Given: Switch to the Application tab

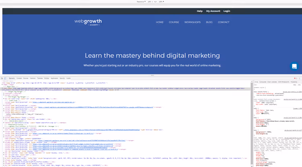Looking at the screenshot, I should coord(54,78).
